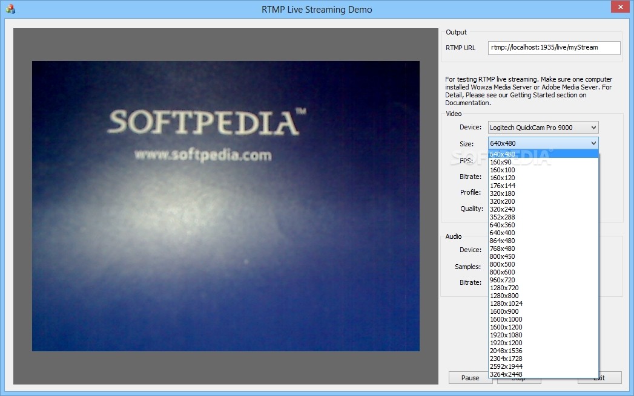The height and width of the screenshot is (396, 634).
Task: Open the video Device dropdown
Action: (x=543, y=128)
